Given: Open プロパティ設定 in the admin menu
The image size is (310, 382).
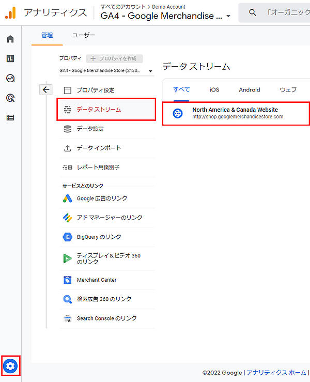Looking at the screenshot, I should [96, 90].
